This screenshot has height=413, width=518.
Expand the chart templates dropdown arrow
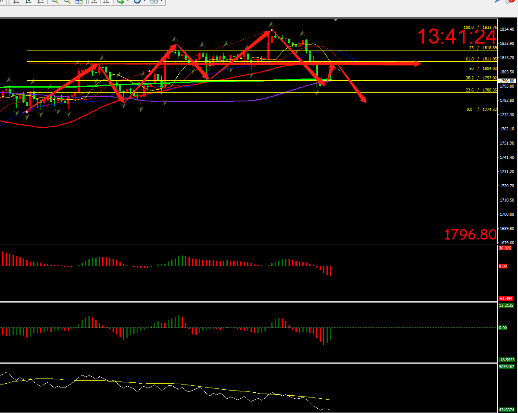click(x=162, y=1)
